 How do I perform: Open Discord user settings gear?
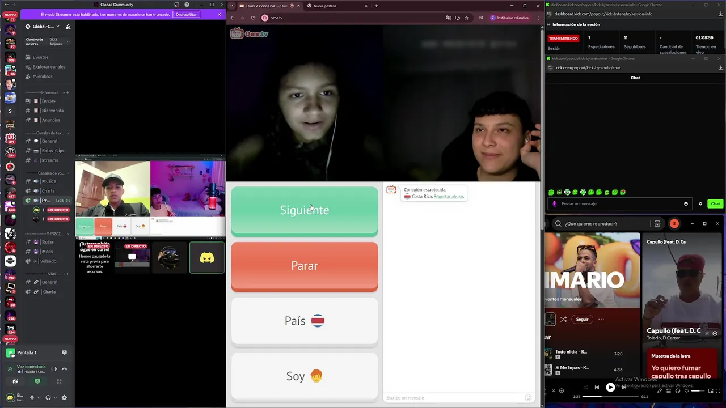click(x=64, y=398)
